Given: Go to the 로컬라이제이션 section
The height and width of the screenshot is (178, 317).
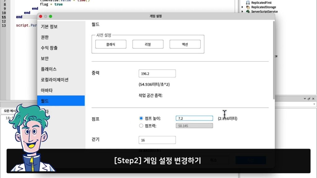Looking at the screenshot, I should pyautogui.click(x=54, y=80).
